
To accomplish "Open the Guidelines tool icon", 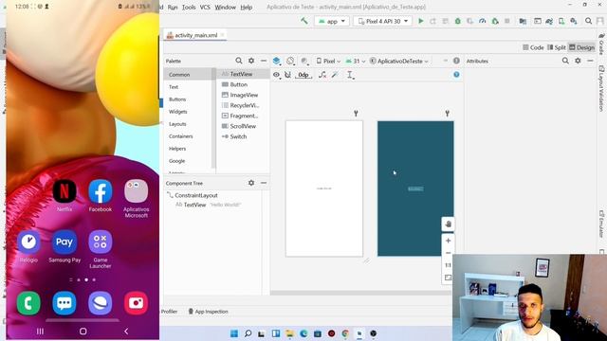I will click(x=350, y=75).
